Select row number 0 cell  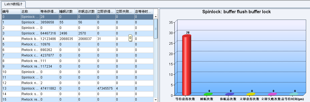pyautogui.click(x=12, y=17)
